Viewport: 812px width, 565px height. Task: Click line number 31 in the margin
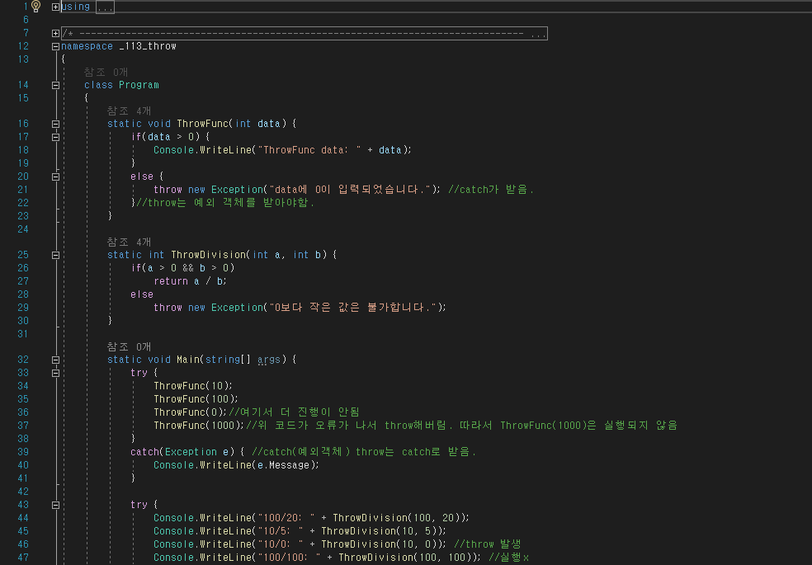[23, 334]
